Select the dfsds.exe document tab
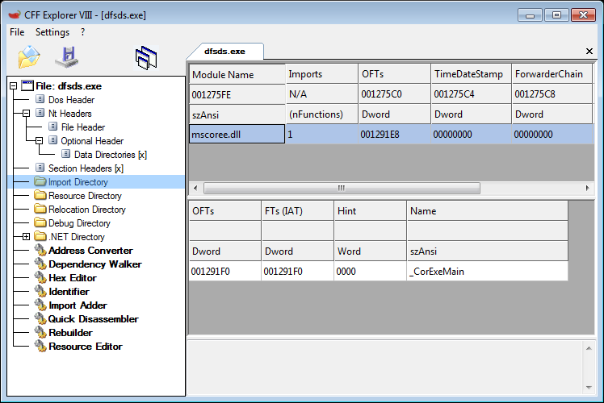Screen dimensions: 604x403 point(224,52)
